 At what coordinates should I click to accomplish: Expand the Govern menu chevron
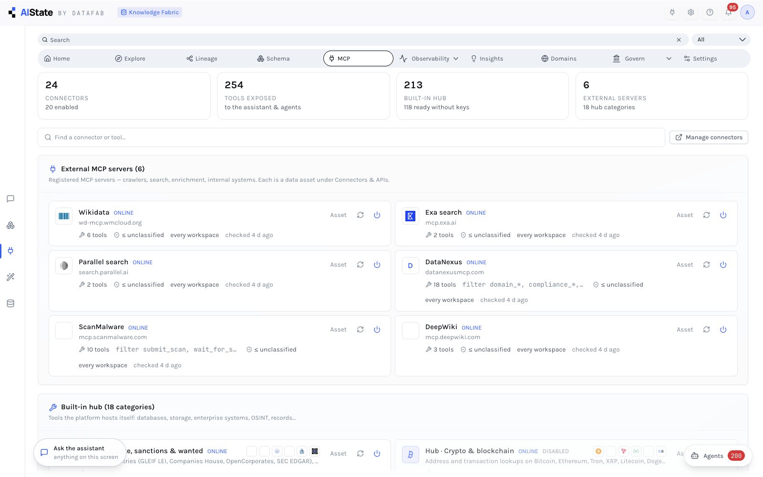click(x=669, y=59)
